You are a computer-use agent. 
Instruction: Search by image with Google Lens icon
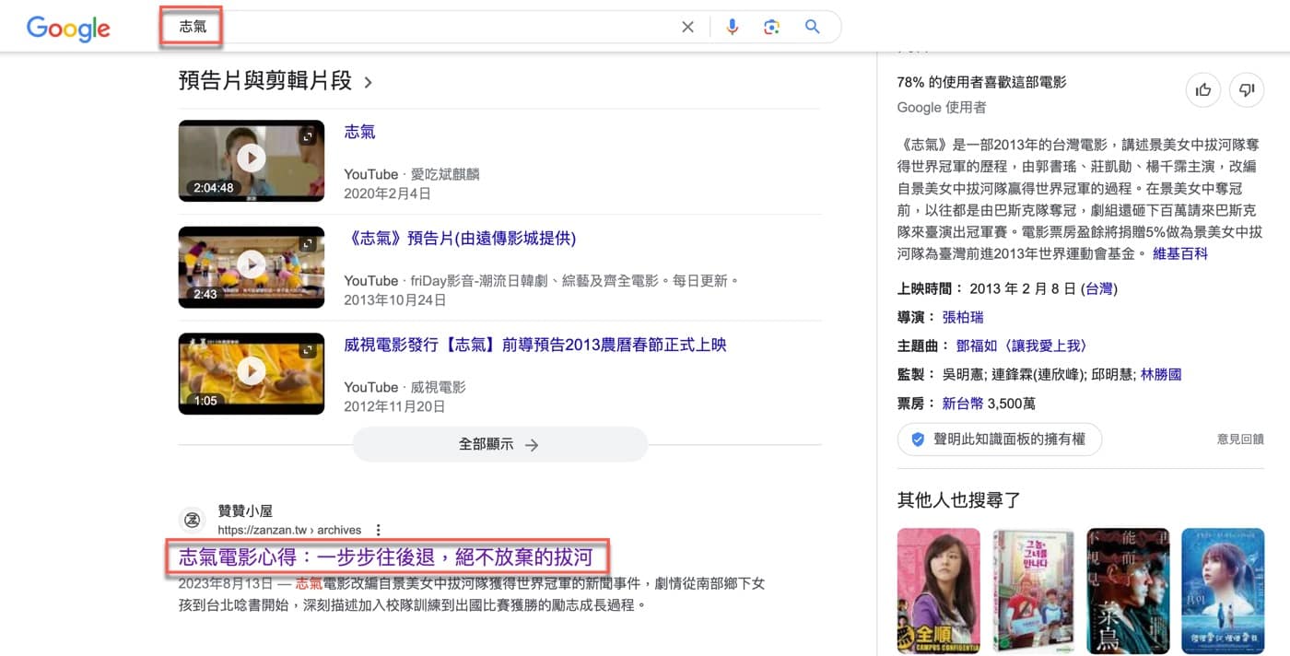coord(772,28)
